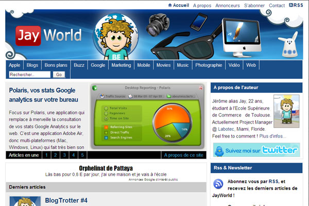Click the Jay World logo
Image resolution: width=309 pixels, height=206 pixels.
point(49,36)
